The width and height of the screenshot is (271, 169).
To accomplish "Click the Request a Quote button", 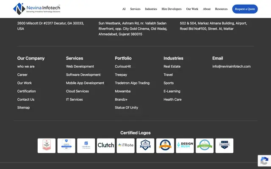I will click(x=245, y=9).
